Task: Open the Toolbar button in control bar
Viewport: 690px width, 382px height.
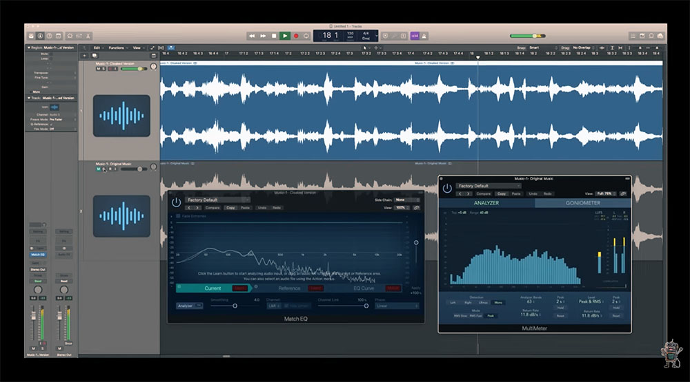Action: [58, 36]
